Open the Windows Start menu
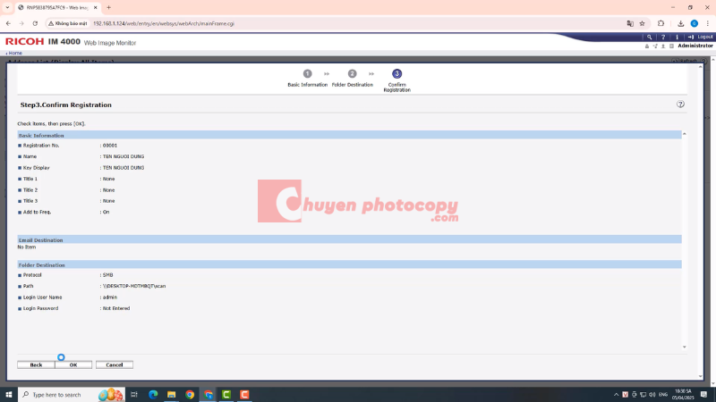Viewport: 716px width, 402px height. (x=9, y=395)
